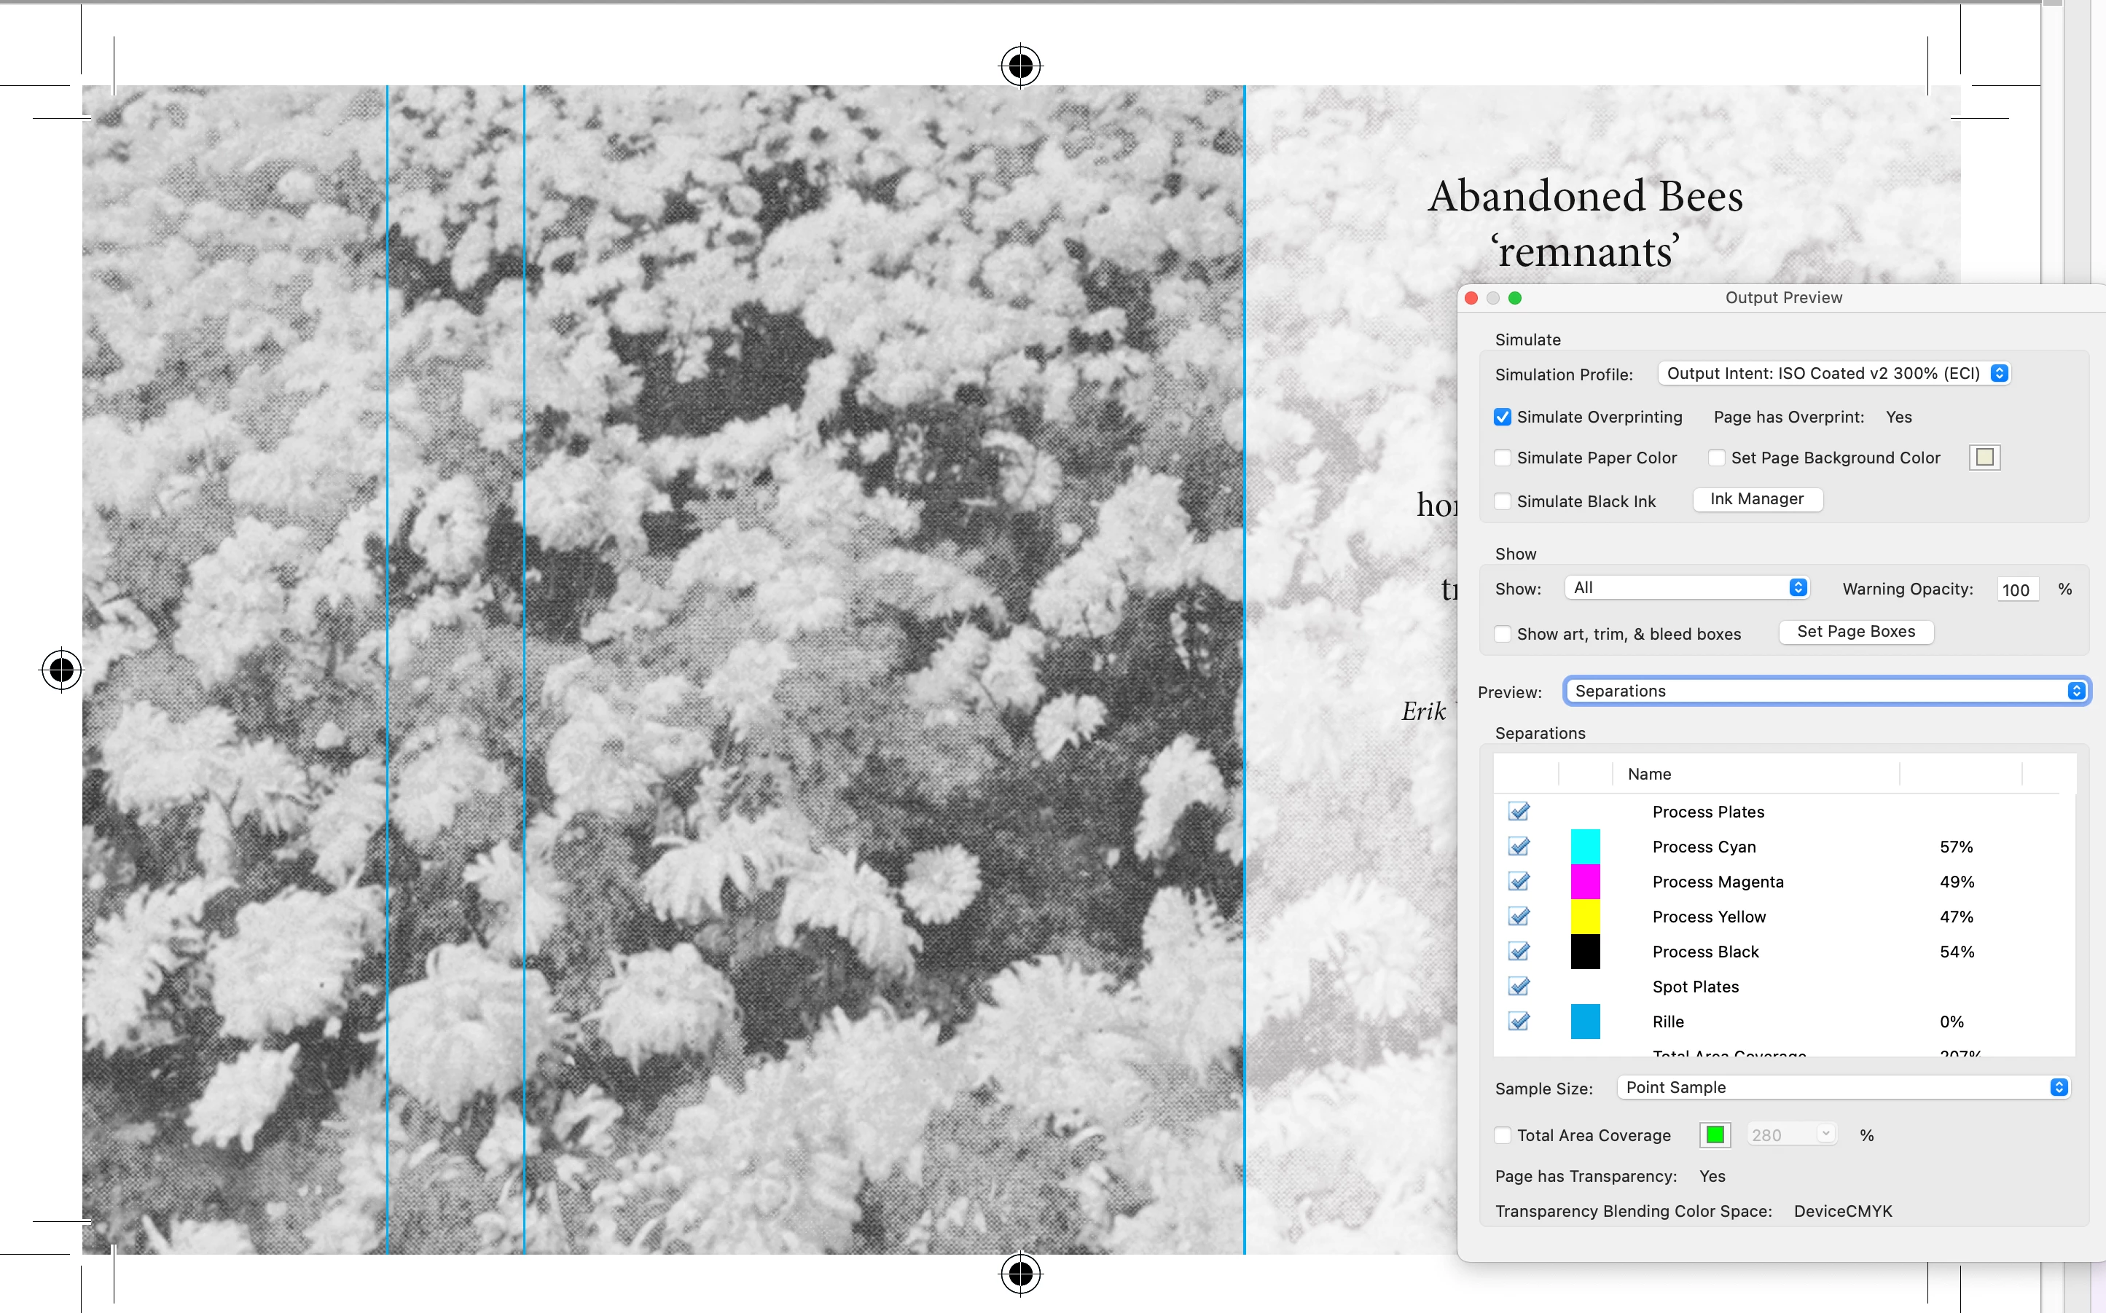Toggle Rille spot plate visibility checkbox
The image size is (2106, 1313).
(1519, 1022)
